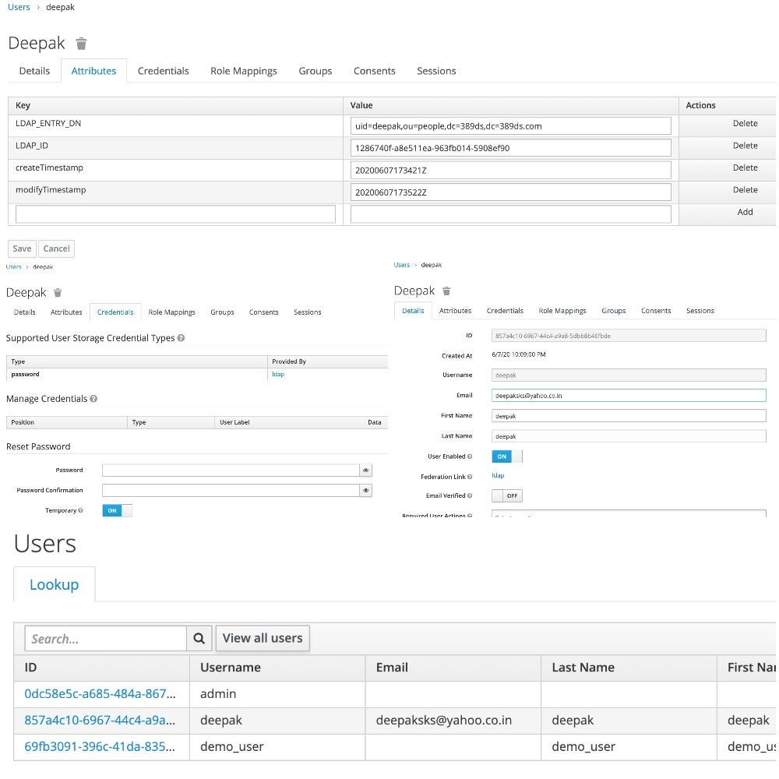Image resolution: width=779 pixels, height=779 pixels.
Task: Delete user Deepak via trash icon
Action: 81,44
